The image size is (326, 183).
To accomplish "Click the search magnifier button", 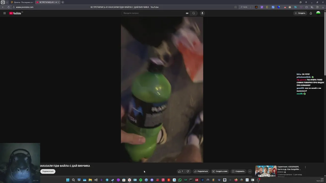I will tap(194, 13).
